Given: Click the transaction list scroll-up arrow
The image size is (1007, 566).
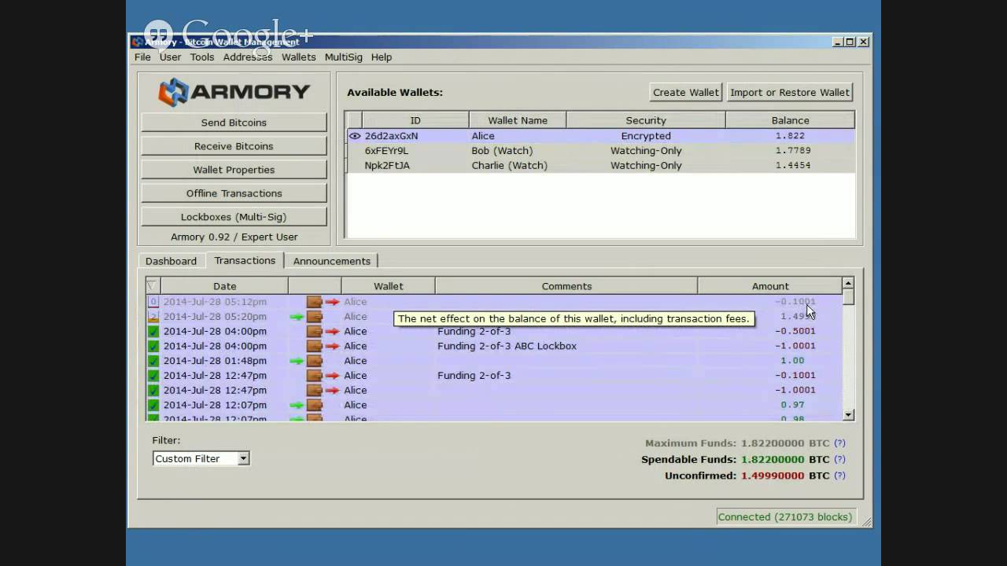Looking at the screenshot, I should (x=848, y=283).
